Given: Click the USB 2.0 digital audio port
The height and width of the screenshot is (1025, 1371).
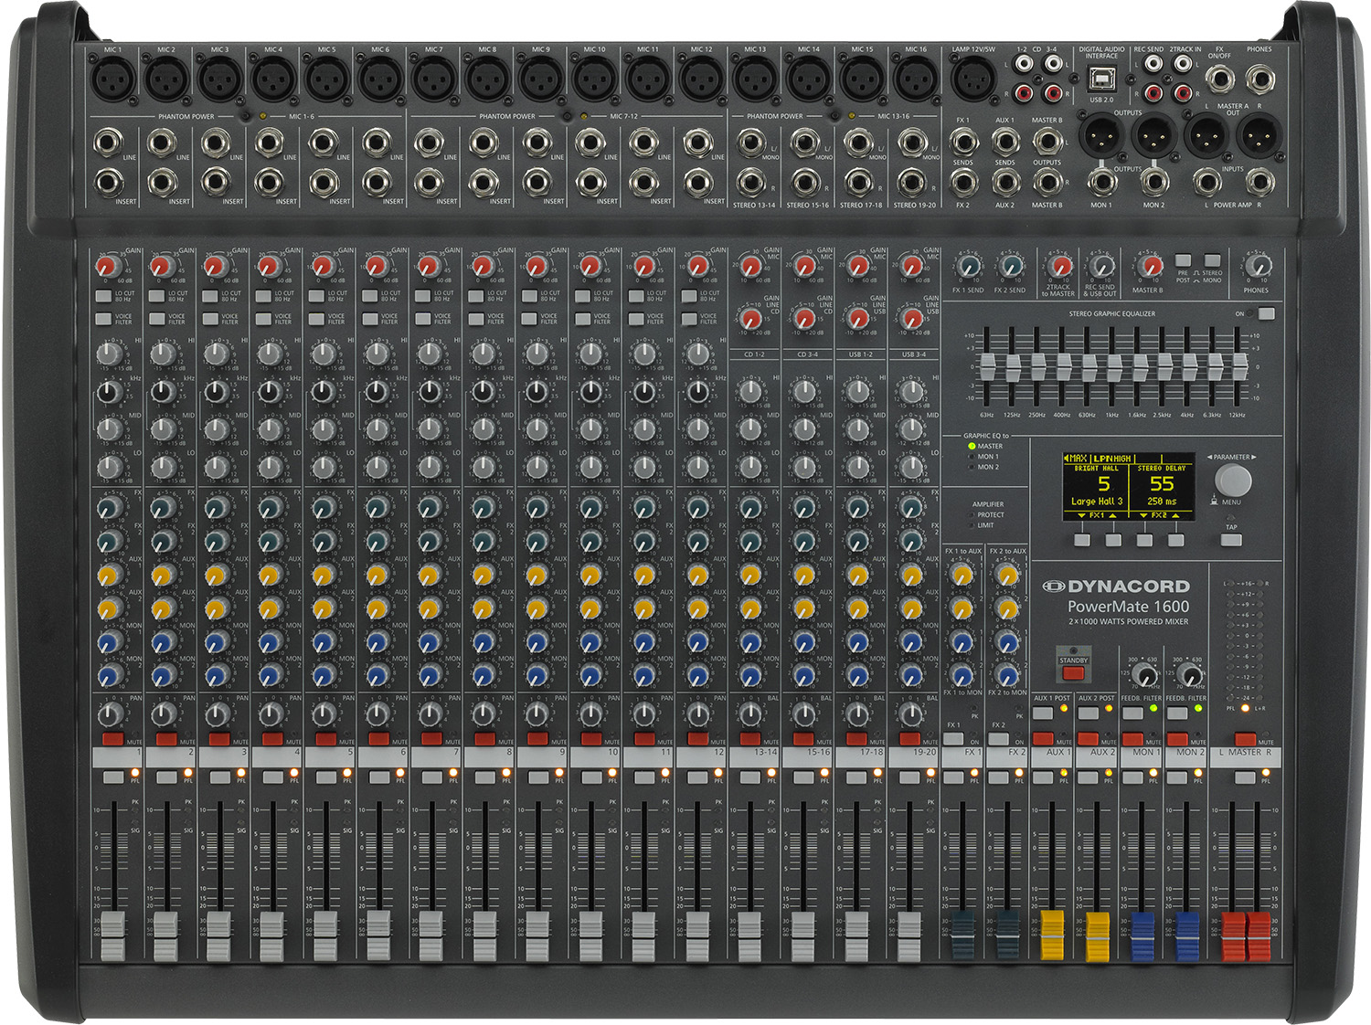Looking at the screenshot, I should [x=1101, y=79].
